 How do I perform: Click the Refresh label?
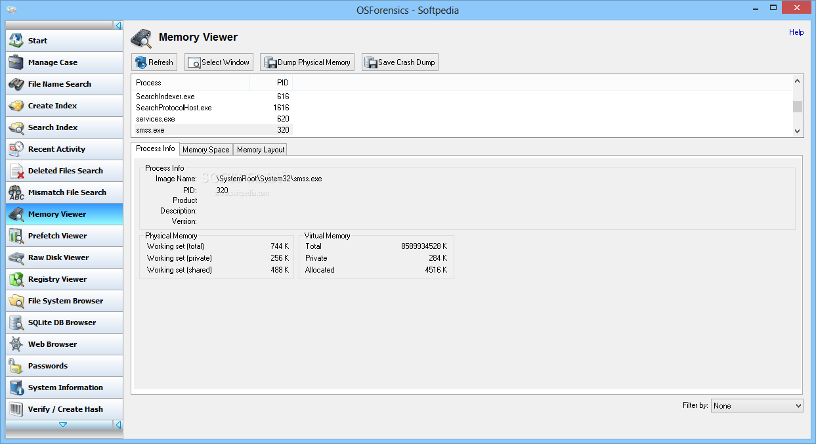[x=161, y=62]
